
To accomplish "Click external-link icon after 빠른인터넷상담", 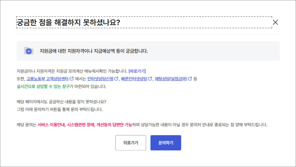I will coord(150,78).
